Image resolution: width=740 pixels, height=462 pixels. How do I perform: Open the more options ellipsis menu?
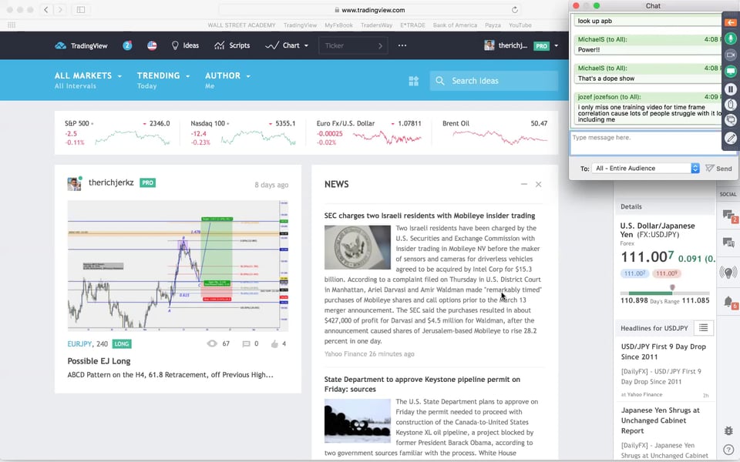coord(402,45)
